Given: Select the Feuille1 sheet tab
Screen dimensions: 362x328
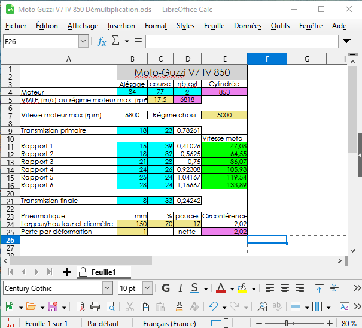Looking at the screenshot, I should (104, 272).
